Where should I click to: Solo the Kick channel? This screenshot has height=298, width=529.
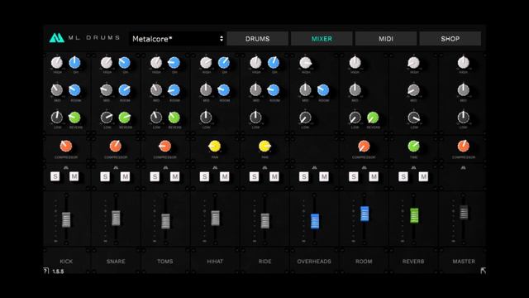(x=55, y=176)
